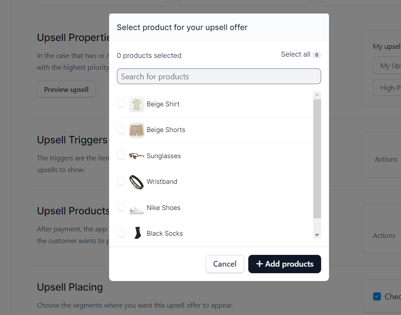Click Select all link

[295, 54]
